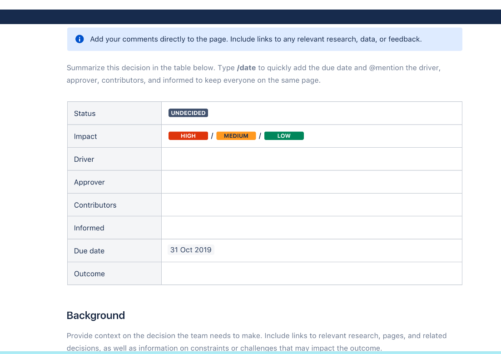Select the Due date row header cell
501x354 pixels.
pos(114,251)
